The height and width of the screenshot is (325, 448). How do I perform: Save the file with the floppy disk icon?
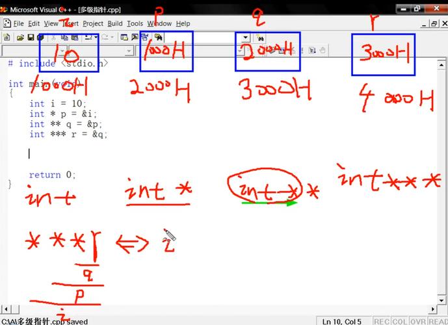(x=31, y=38)
